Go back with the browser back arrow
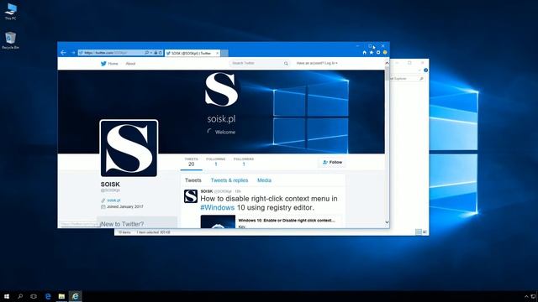538x302 pixels. click(63, 53)
